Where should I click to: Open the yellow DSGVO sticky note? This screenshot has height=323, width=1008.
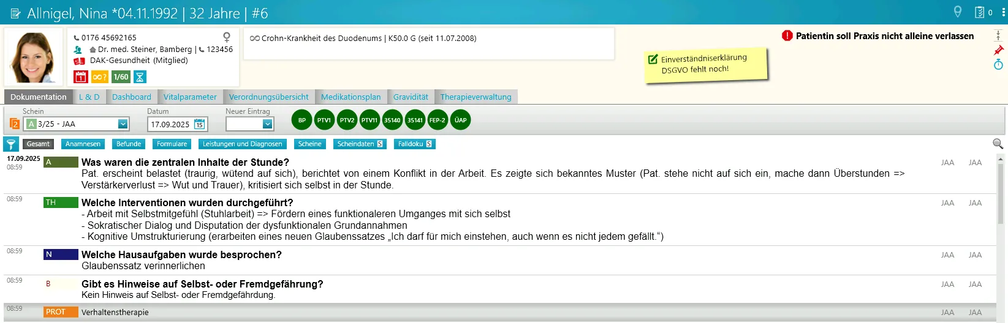(705, 64)
